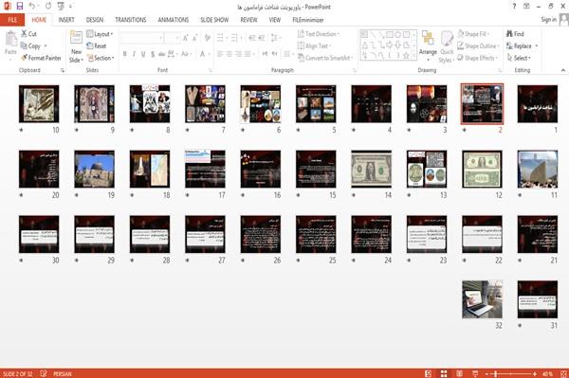
Task: Zoom out with the minus button
Action: [x=487, y=373]
